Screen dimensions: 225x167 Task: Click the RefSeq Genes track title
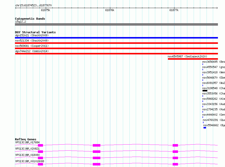click(x=26, y=139)
